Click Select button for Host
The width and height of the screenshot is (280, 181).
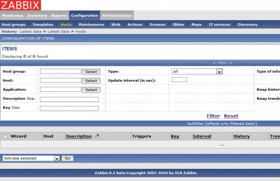click(91, 81)
